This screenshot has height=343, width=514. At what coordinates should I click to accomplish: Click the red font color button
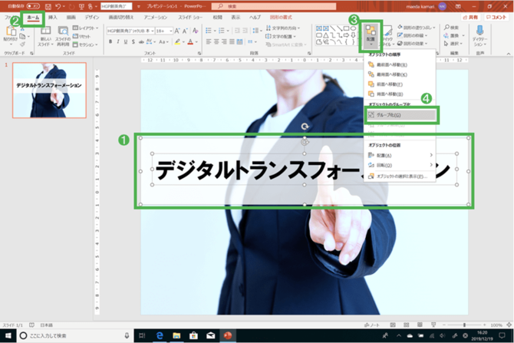(x=190, y=41)
